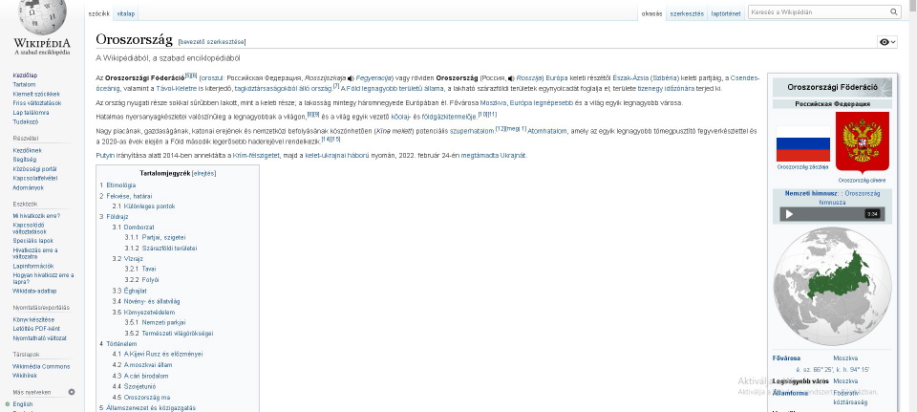Click Letöltés PDF-ként in sidebar

[x=36, y=329]
